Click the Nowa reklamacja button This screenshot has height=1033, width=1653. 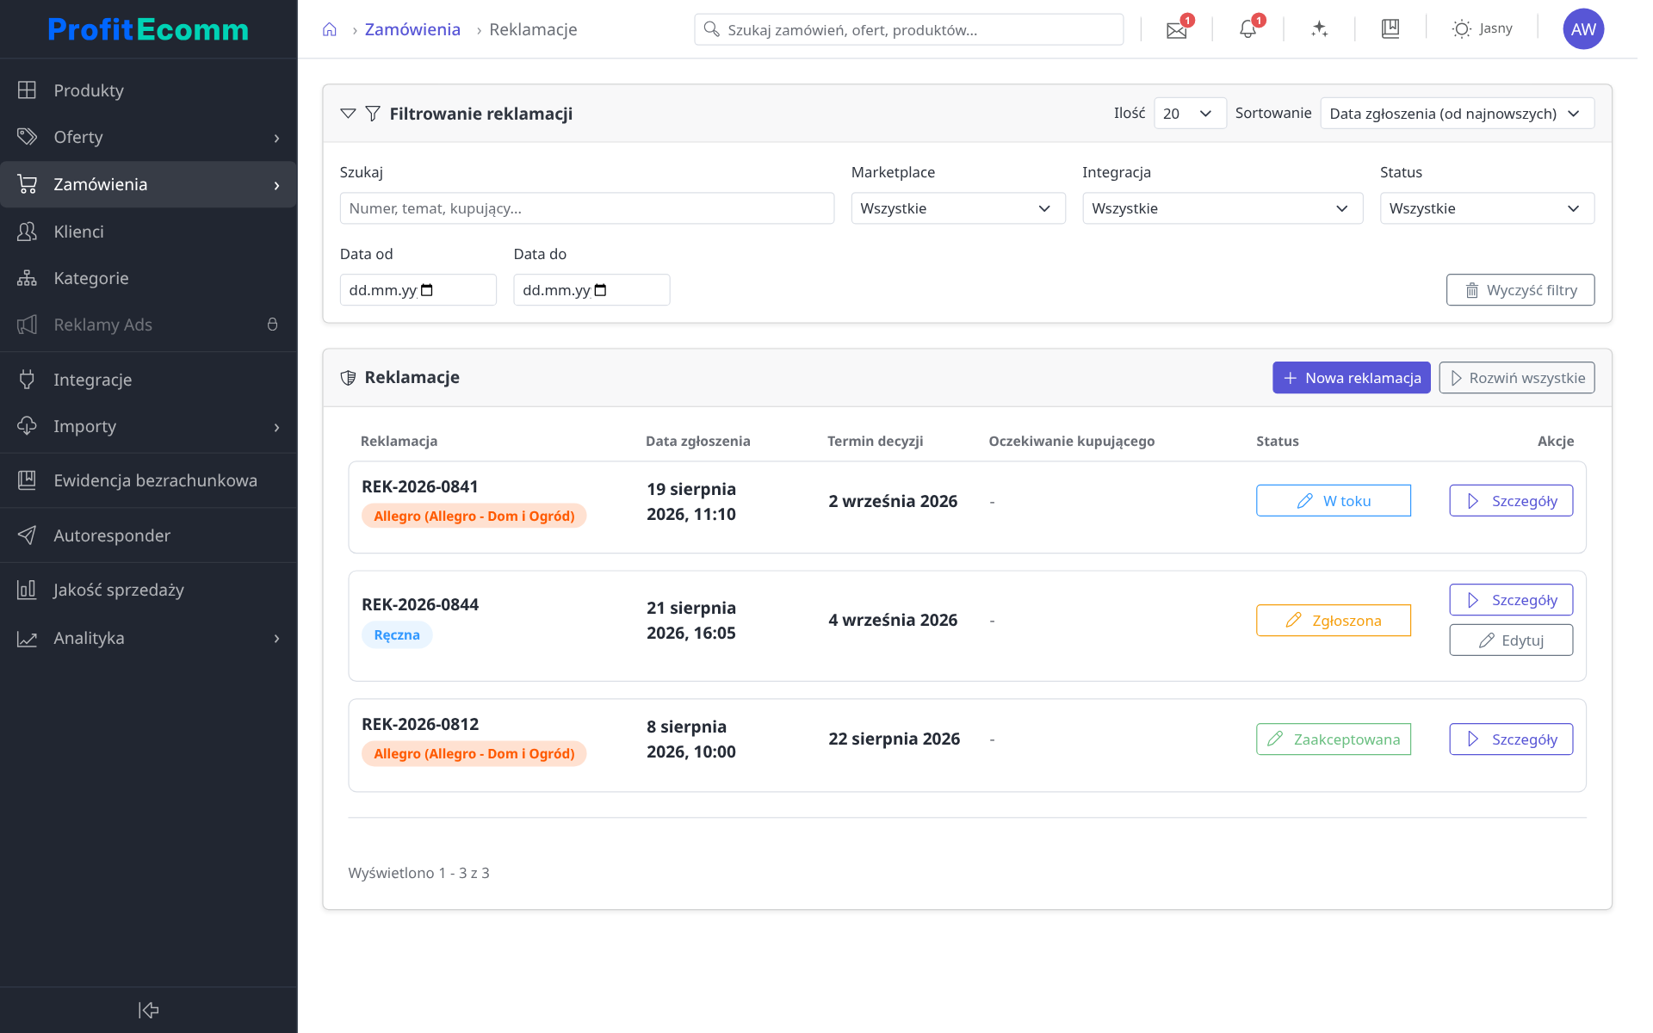click(1351, 378)
